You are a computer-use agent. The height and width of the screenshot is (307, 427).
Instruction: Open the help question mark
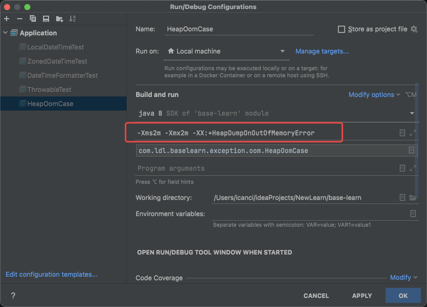click(x=13, y=296)
